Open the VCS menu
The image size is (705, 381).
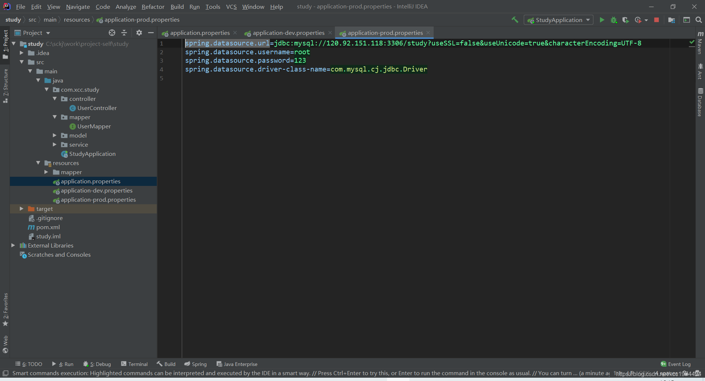point(231,7)
